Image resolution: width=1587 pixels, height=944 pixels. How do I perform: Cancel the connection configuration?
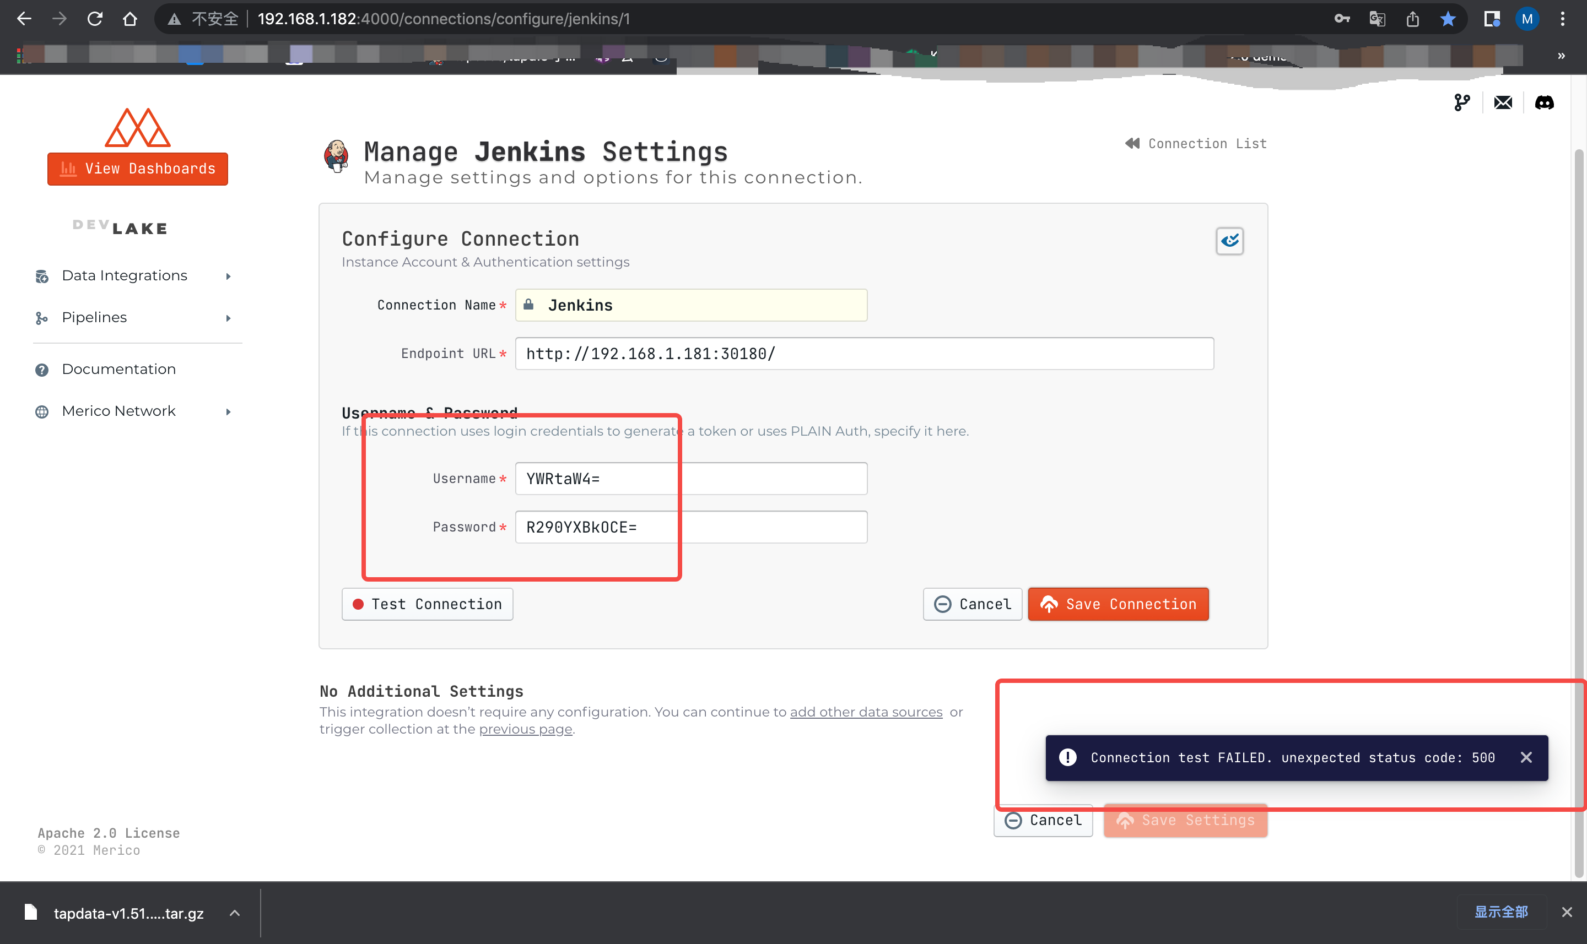coord(972,604)
